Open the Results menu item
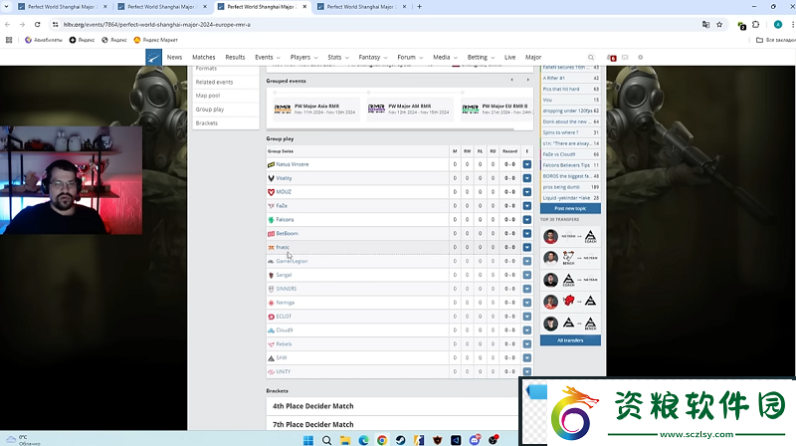Screen dimensions: 796x446 (235, 58)
